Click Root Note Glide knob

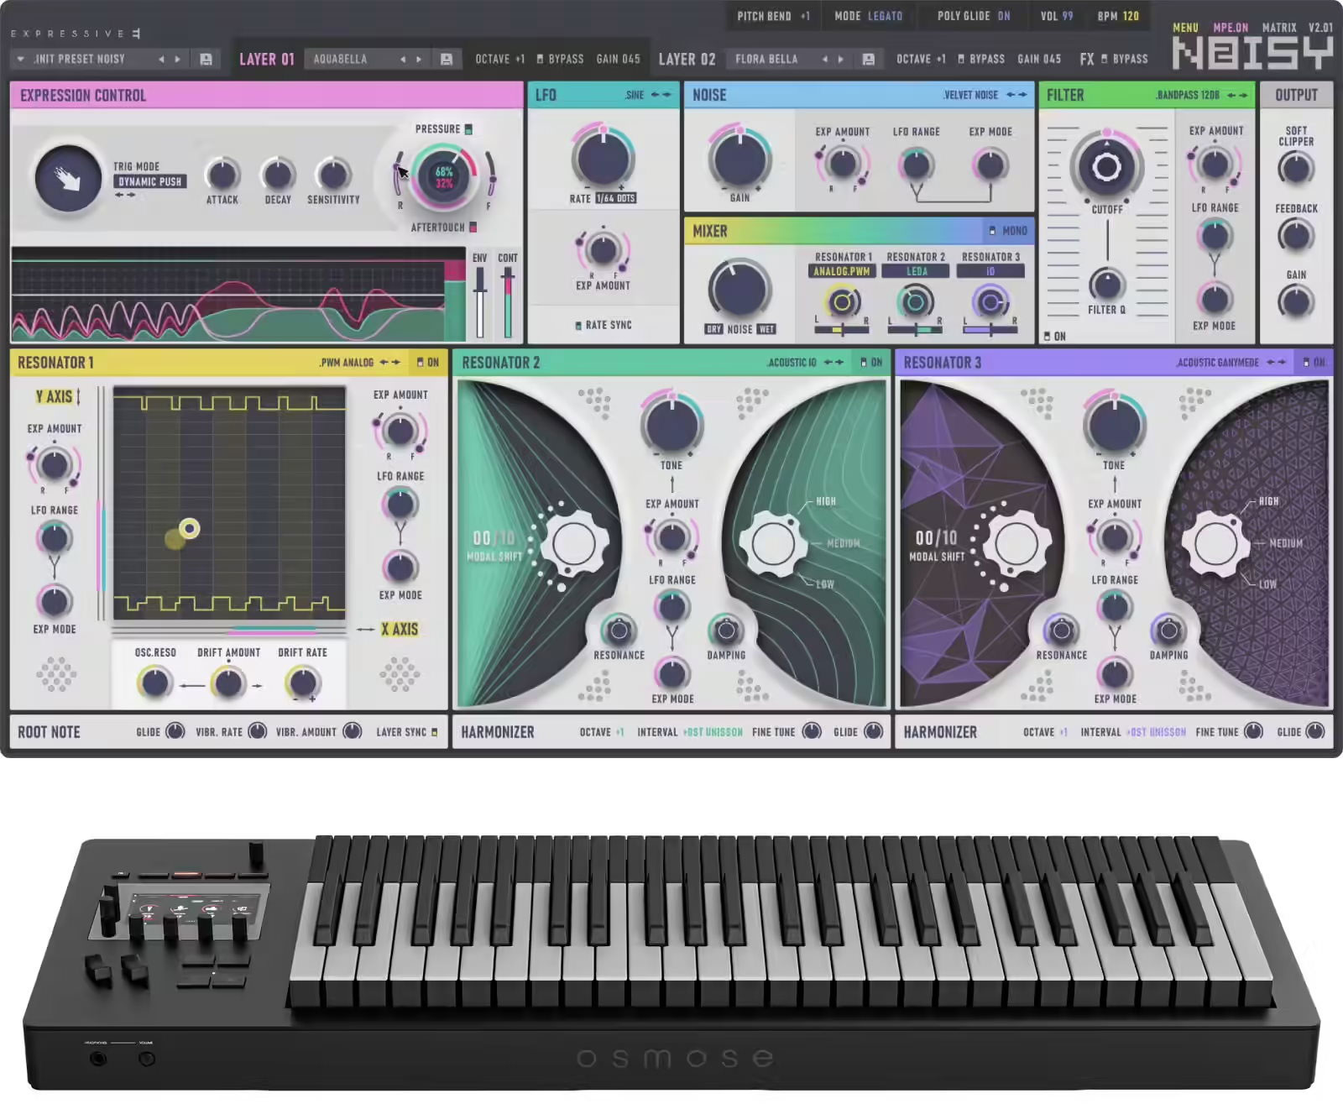click(x=175, y=731)
